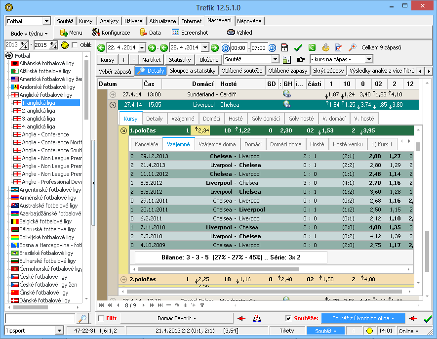The width and height of the screenshot is (437, 339).
Task: Open the filter help book icon
Action: click(x=257, y=318)
